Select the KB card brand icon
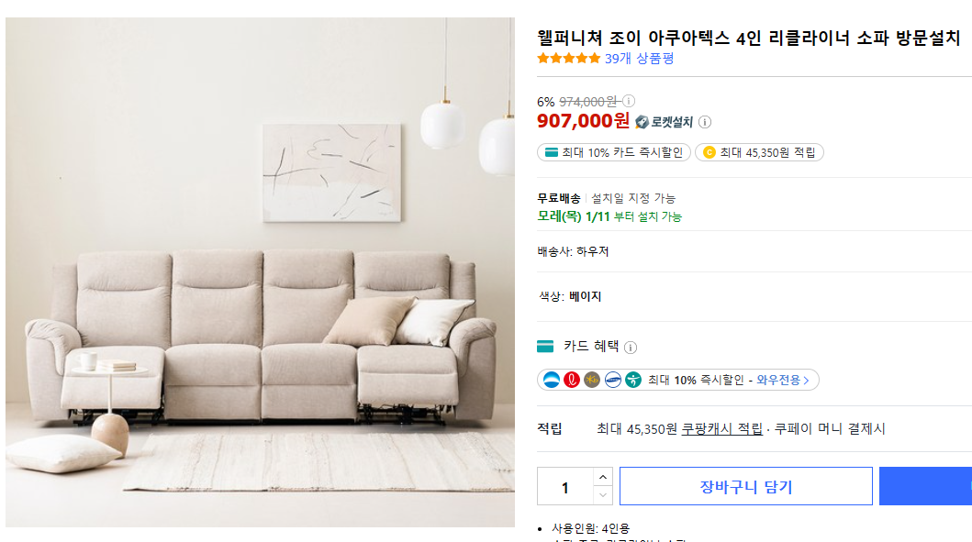 pos(591,380)
